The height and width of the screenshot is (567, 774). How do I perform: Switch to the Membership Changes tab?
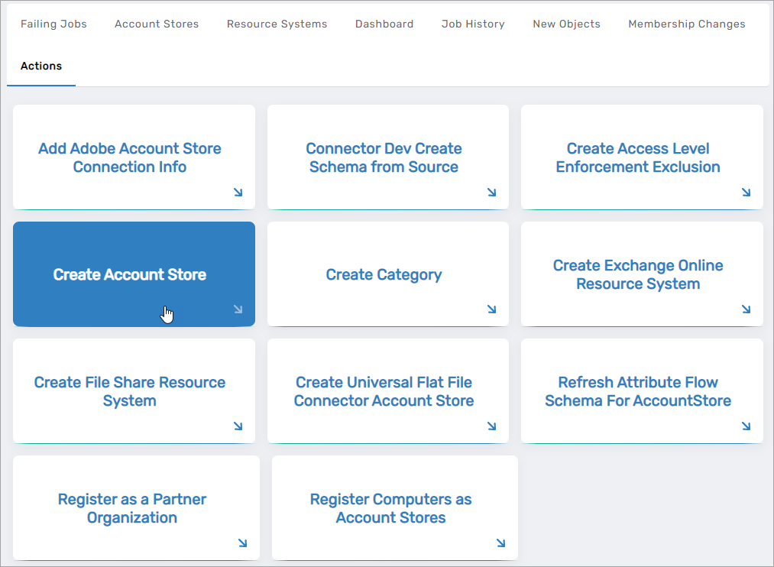pyautogui.click(x=686, y=24)
